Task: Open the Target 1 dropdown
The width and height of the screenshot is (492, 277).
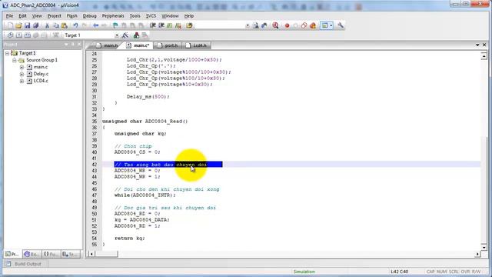Action: (117, 35)
